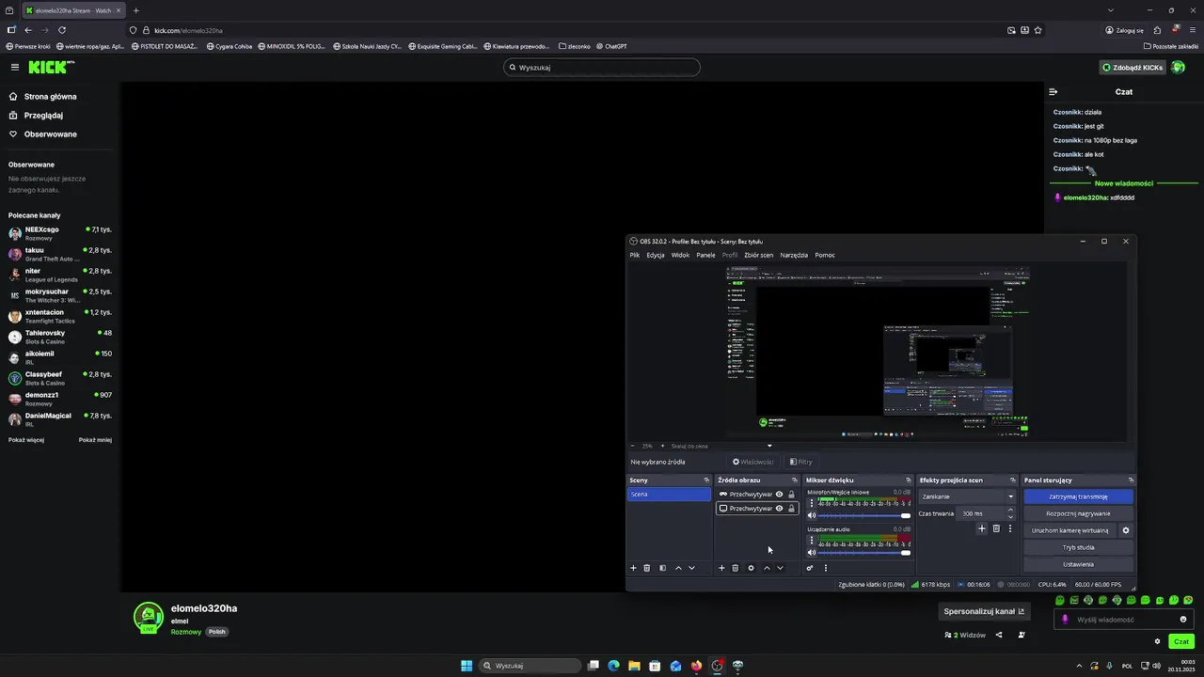
Task: Open virtual camera settings gear icon
Action: coord(1126,530)
